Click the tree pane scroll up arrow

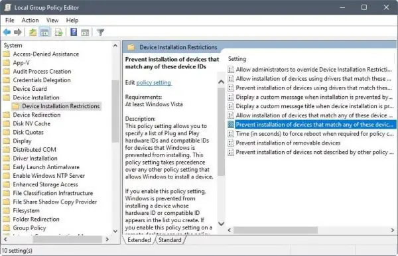point(115,46)
